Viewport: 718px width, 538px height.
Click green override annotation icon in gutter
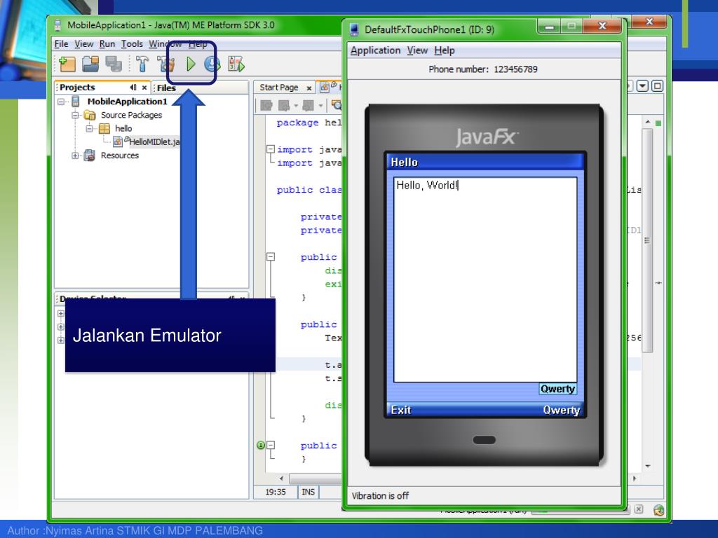261,445
